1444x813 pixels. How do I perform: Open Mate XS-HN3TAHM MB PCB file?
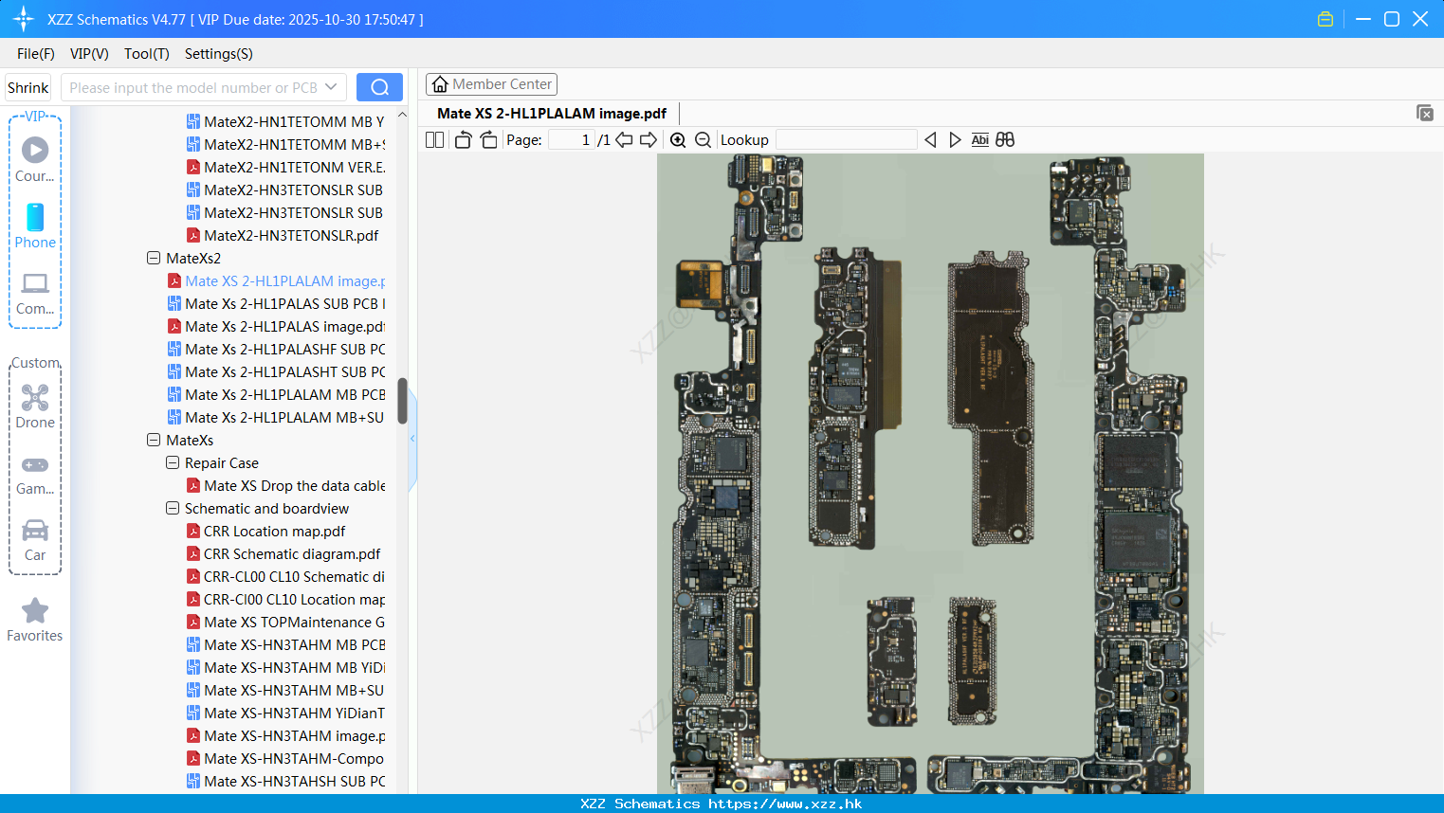click(285, 644)
